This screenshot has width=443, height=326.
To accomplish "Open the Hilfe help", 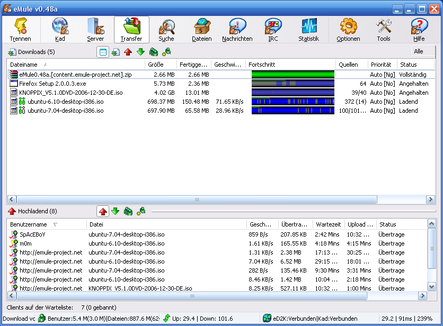I will [x=419, y=30].
